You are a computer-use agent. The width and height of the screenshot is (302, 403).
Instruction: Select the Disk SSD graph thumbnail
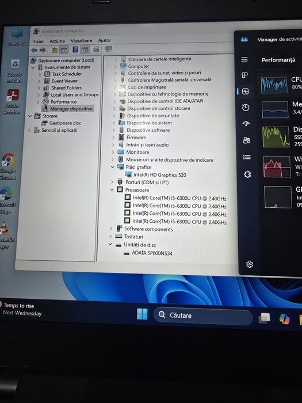[276, 137]
